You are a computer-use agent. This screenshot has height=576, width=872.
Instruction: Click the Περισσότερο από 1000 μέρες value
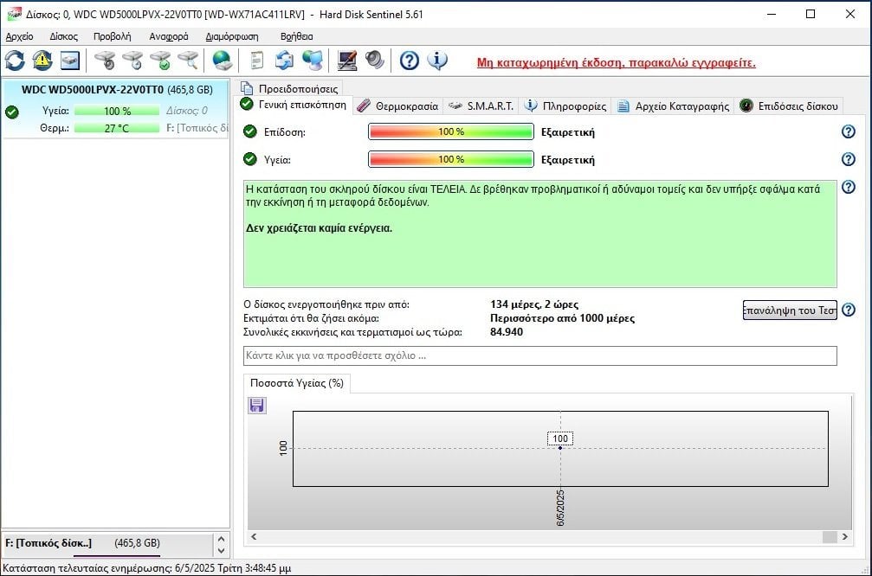click(x=562, y=318)
